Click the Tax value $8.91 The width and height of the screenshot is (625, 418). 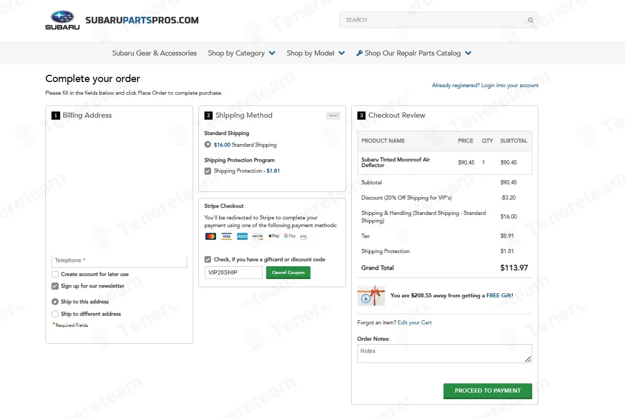[507, 236]
